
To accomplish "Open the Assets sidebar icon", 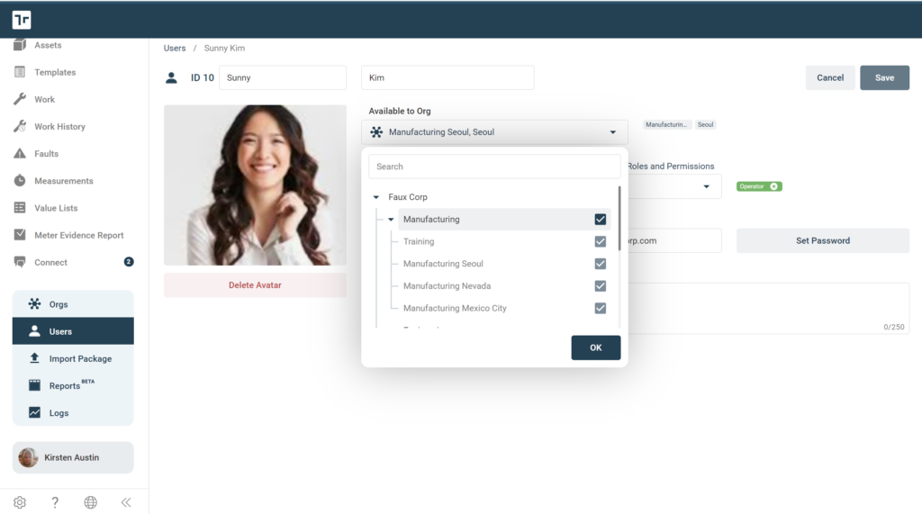I will (x=20, y=45).
